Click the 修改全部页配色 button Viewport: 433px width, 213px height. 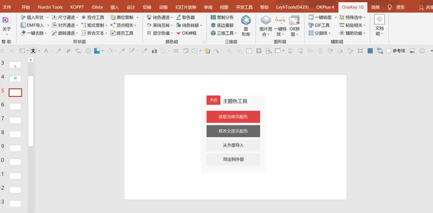233,131
